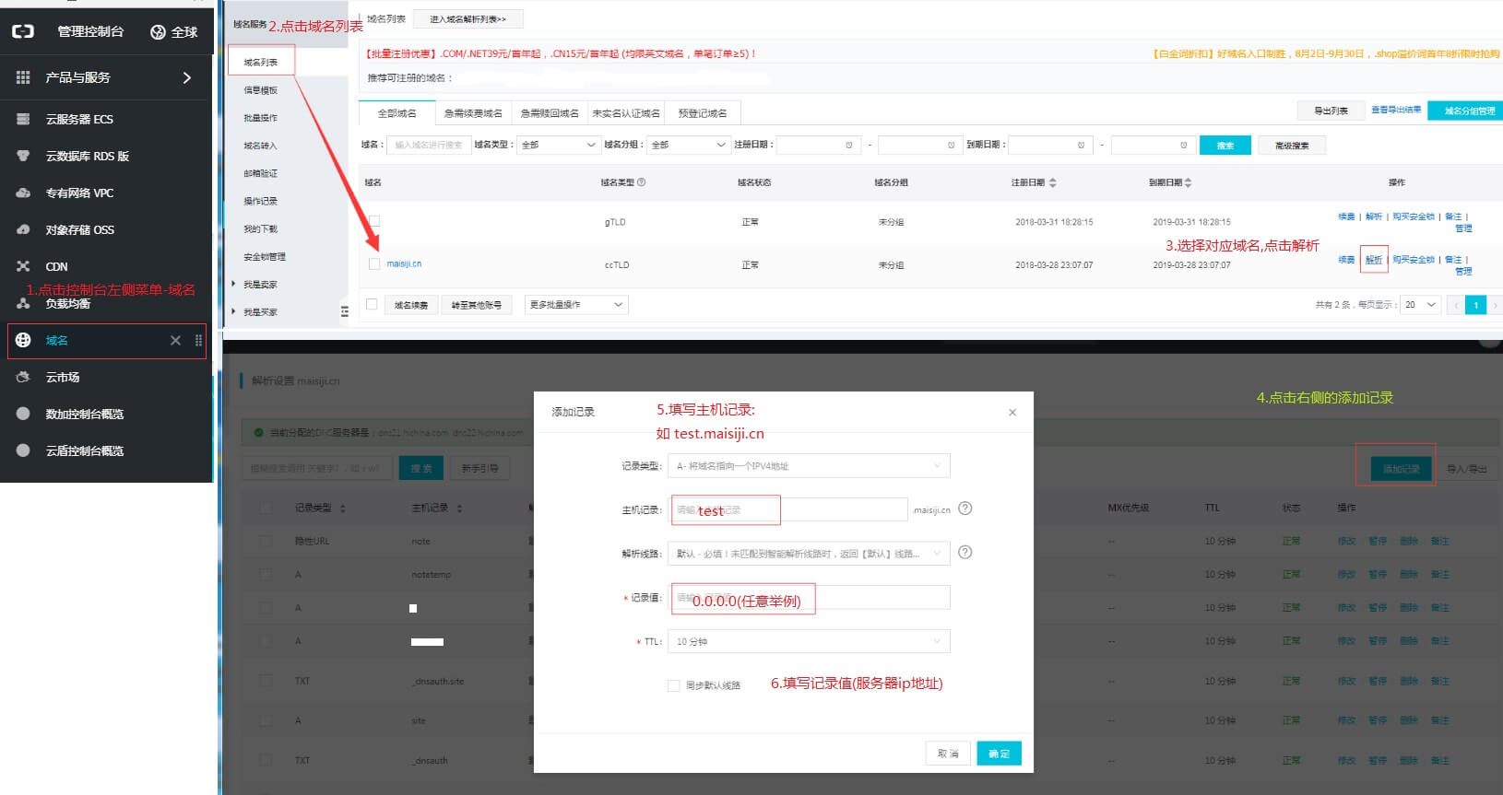Click the 云数据库 RDS 版 icon
Image resolution: width=1503 pixels, height=795 pixels.
coord(23,156)
